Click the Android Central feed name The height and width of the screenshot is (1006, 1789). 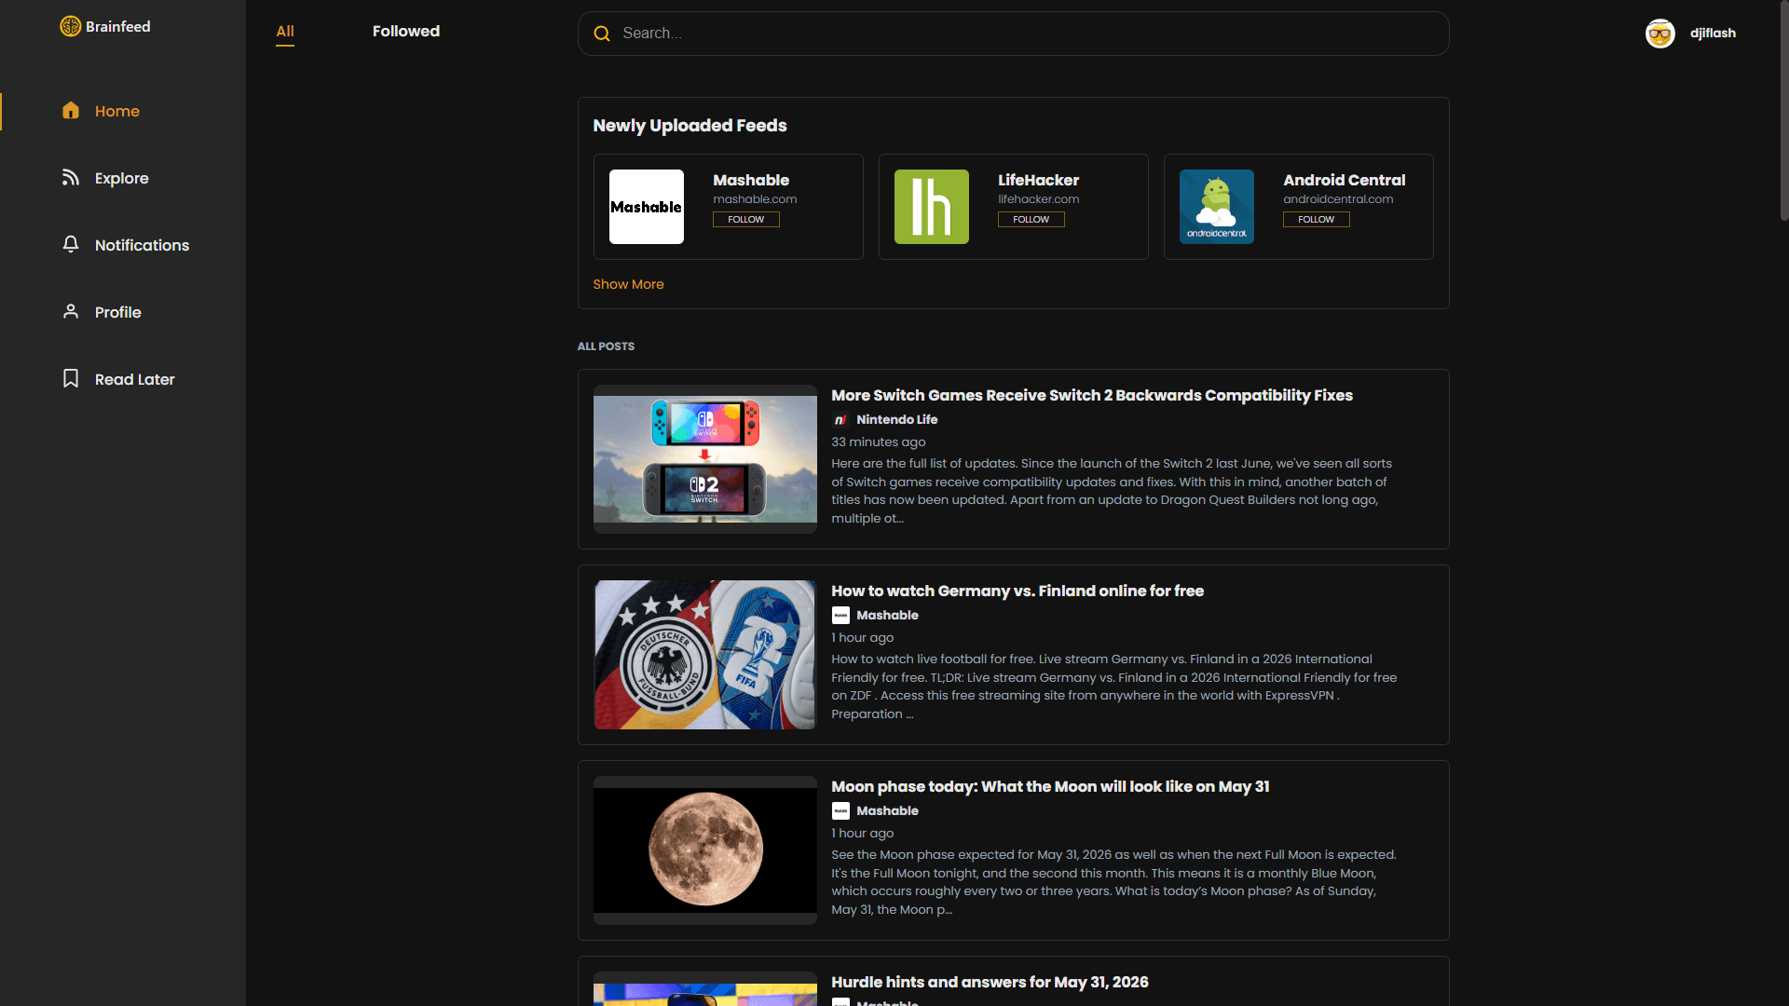coord(1345,180)
